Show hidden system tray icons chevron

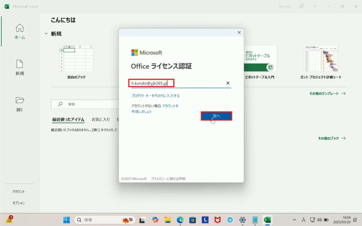[294, 220]
